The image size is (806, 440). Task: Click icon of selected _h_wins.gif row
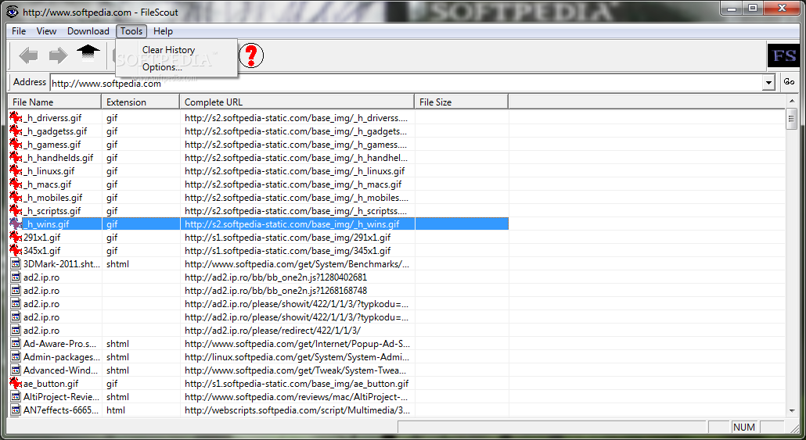click(16, 224)
